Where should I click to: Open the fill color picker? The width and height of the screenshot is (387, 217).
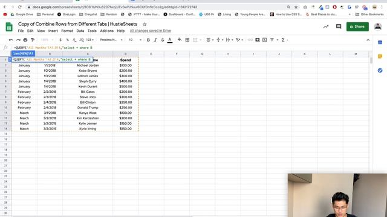180,40
